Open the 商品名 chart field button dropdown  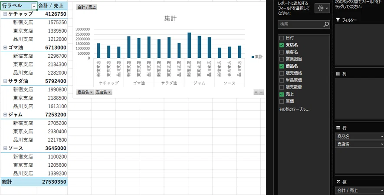(85, 93)
